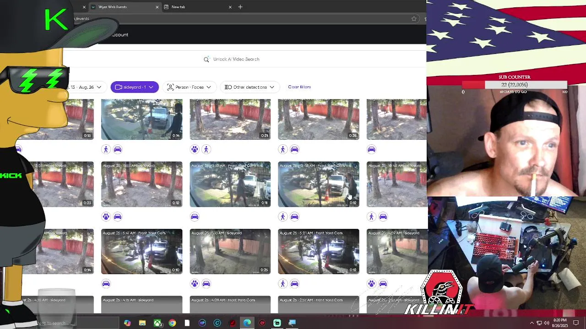This screenshot has height=329, width=586.
Task: Open File Explorer from taskbar
Action: click(142, 323)
